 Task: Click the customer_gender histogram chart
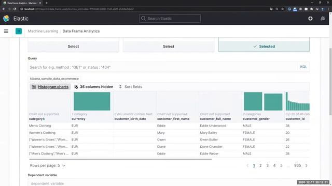(263, 101)
